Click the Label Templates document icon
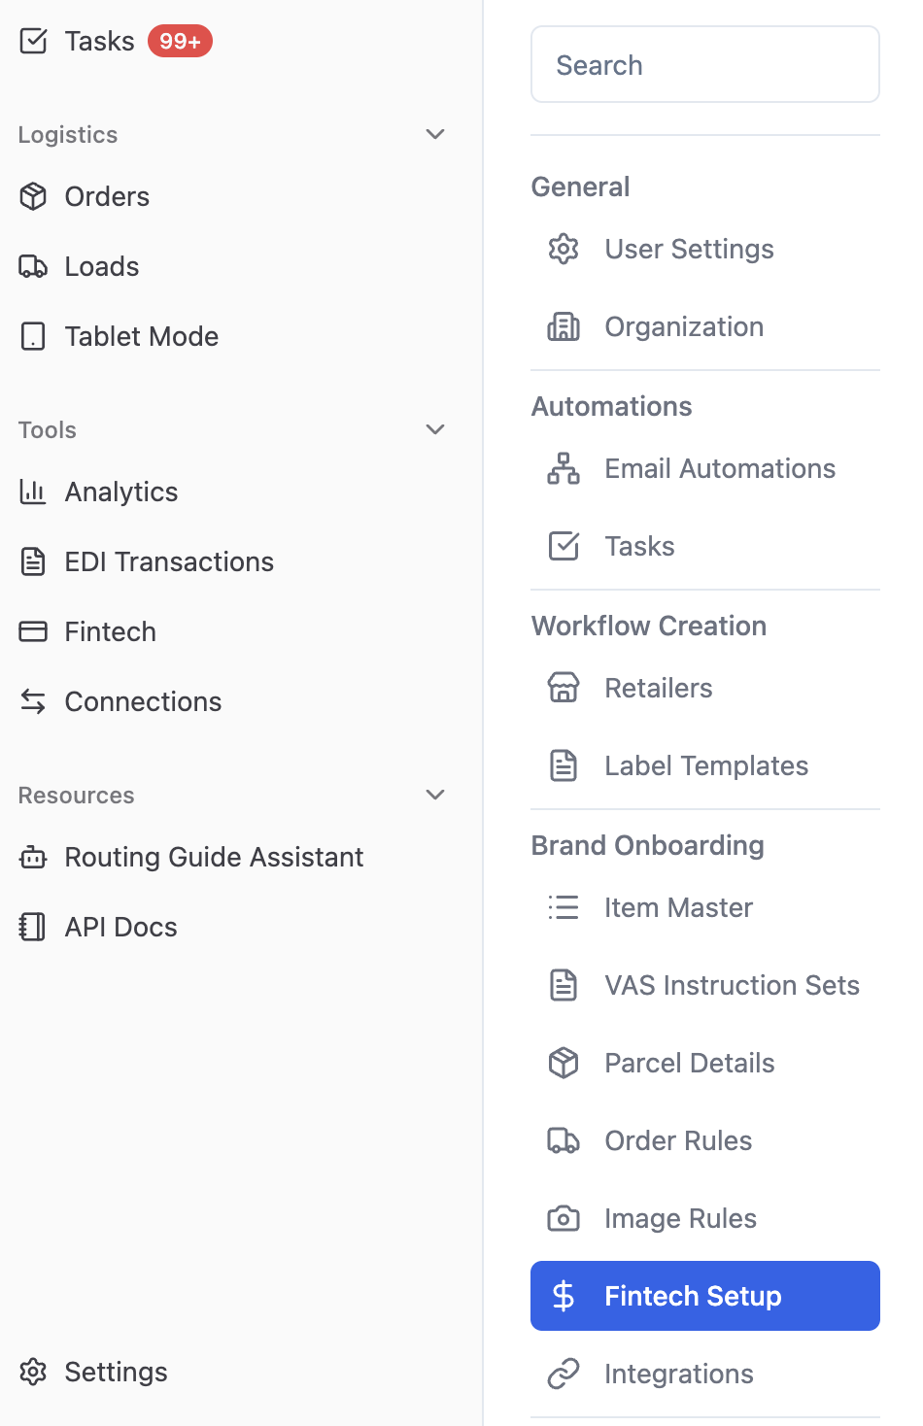Viewport: 923px width, 1426px height. tap(564, 765)
